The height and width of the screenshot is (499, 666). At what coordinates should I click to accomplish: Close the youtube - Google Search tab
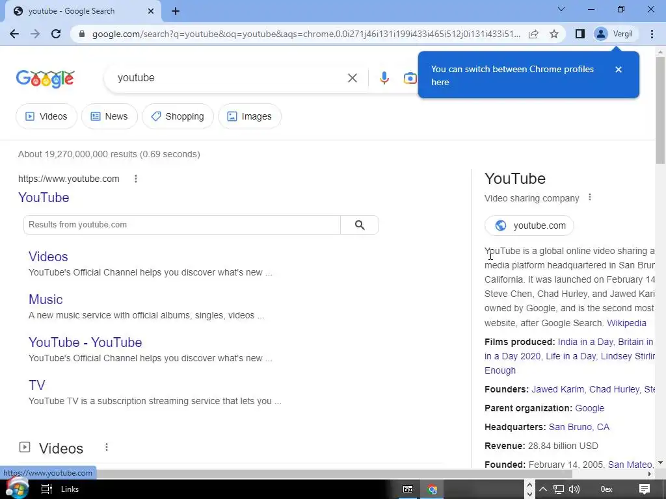point(151,11)
